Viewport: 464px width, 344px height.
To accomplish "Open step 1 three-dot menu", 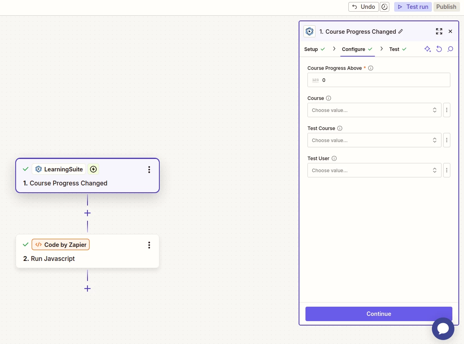I will (x=149, y=169).
